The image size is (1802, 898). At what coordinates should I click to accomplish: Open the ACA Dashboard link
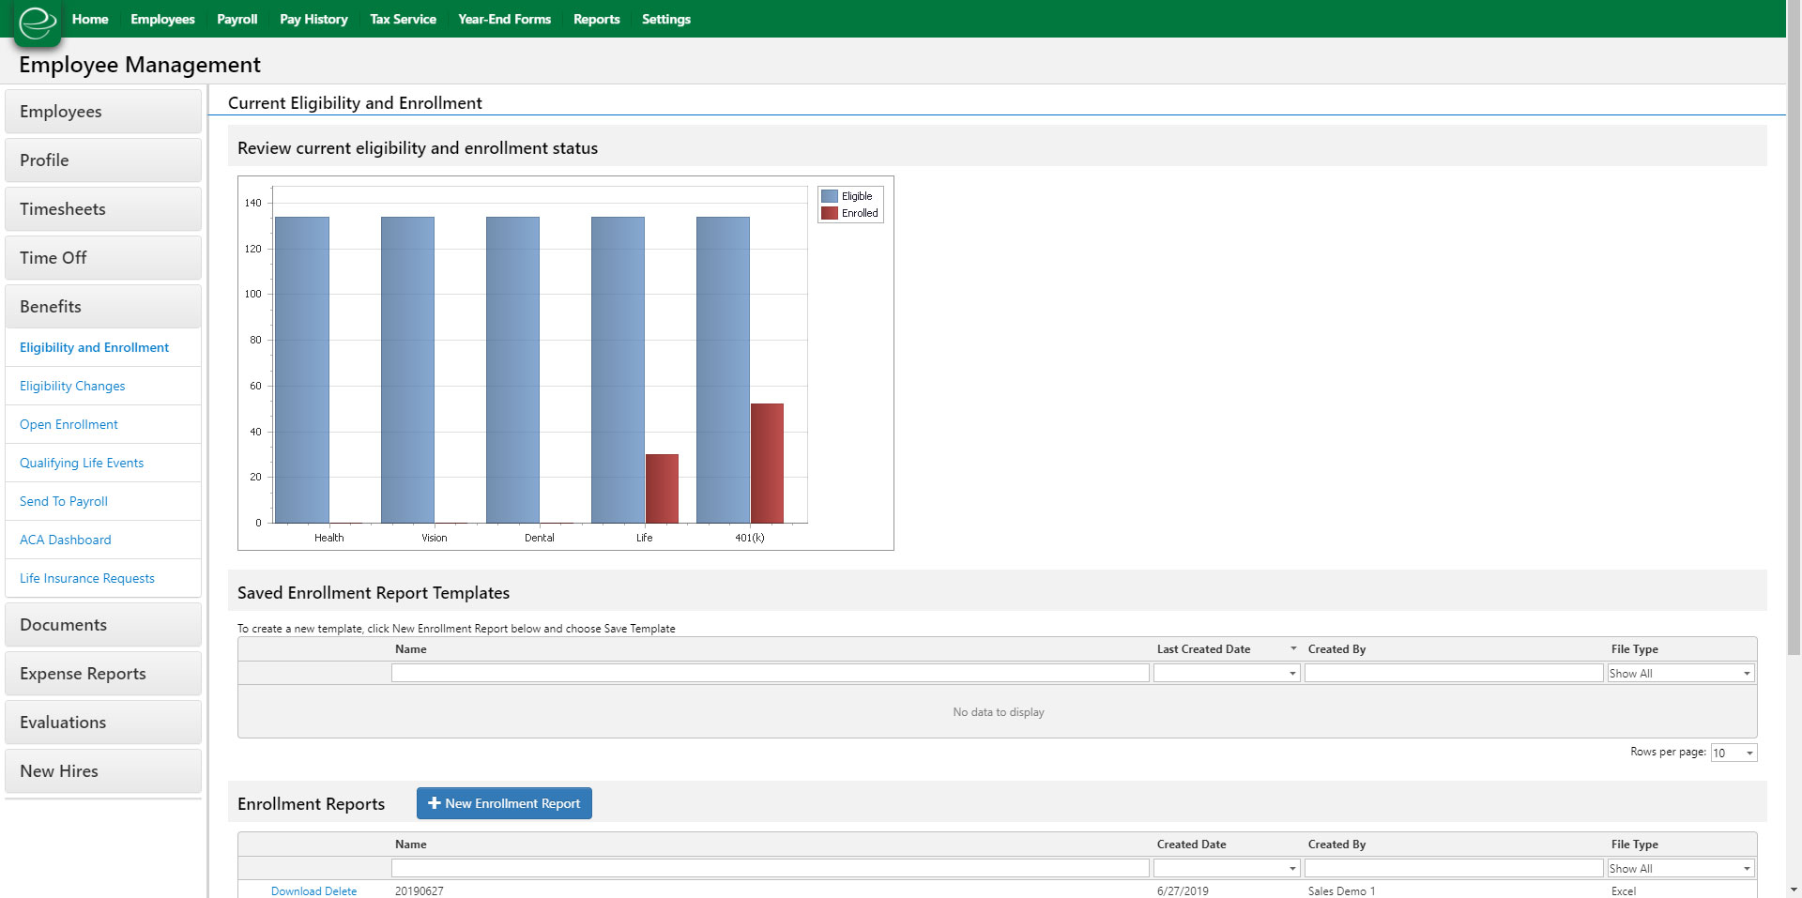tap(66, 540)
